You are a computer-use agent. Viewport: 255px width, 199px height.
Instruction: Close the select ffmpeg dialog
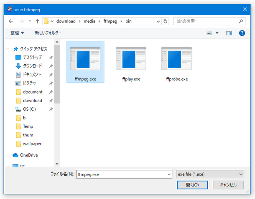pos(245,10)
